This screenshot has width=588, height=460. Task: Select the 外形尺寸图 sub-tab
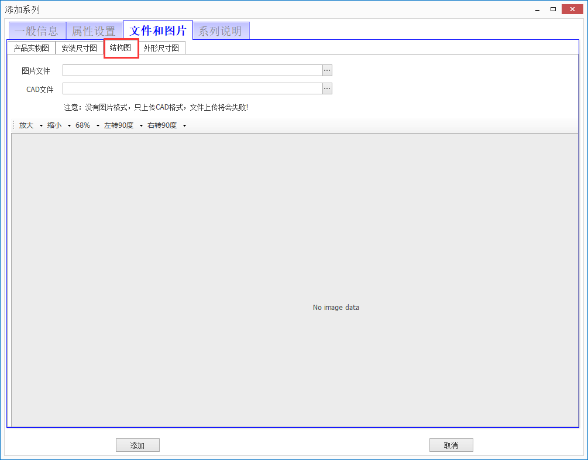[161, 48]
